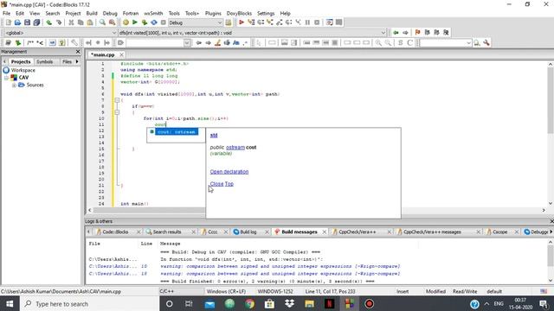Jump forward with the right arrow icon

[405, 33]
